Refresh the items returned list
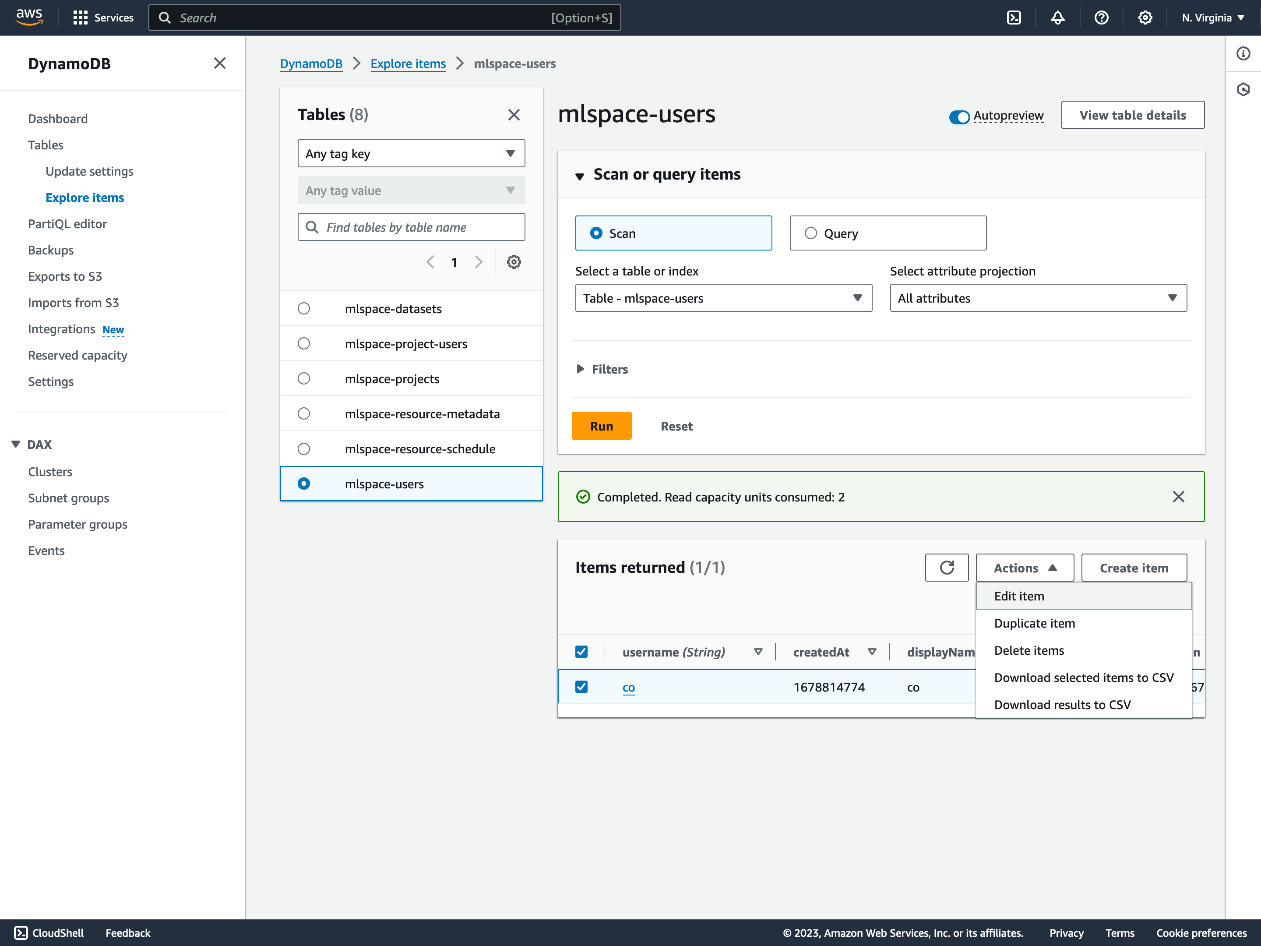Viewport: 1261px width, 946px height. click(946, 567)
